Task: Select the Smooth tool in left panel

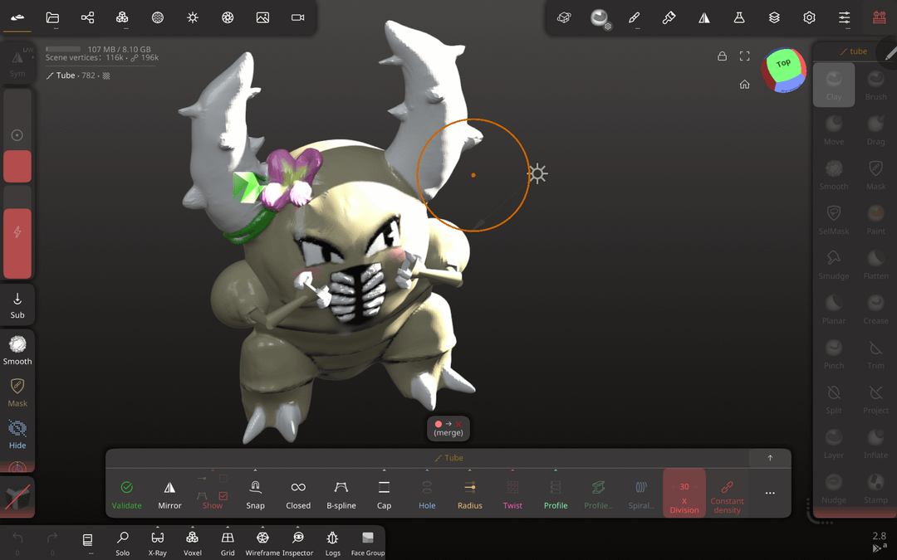Action: pyautogui.click(x=17, y=349)
